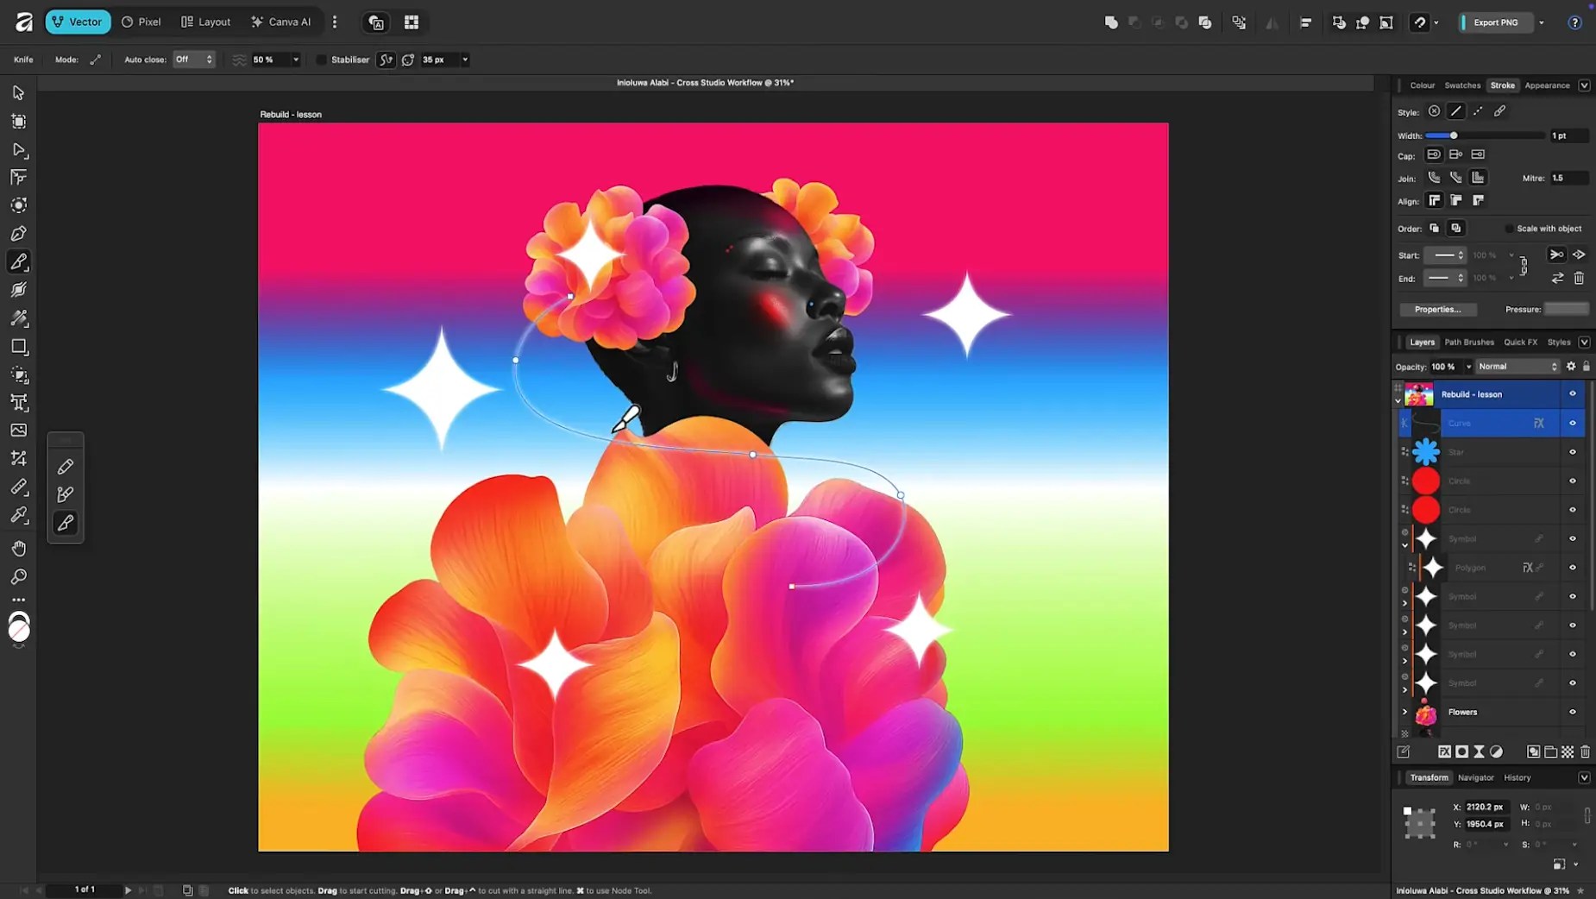1596x899 pixels.
Task: Click the Vector studio button
Action: click(78, 22)
